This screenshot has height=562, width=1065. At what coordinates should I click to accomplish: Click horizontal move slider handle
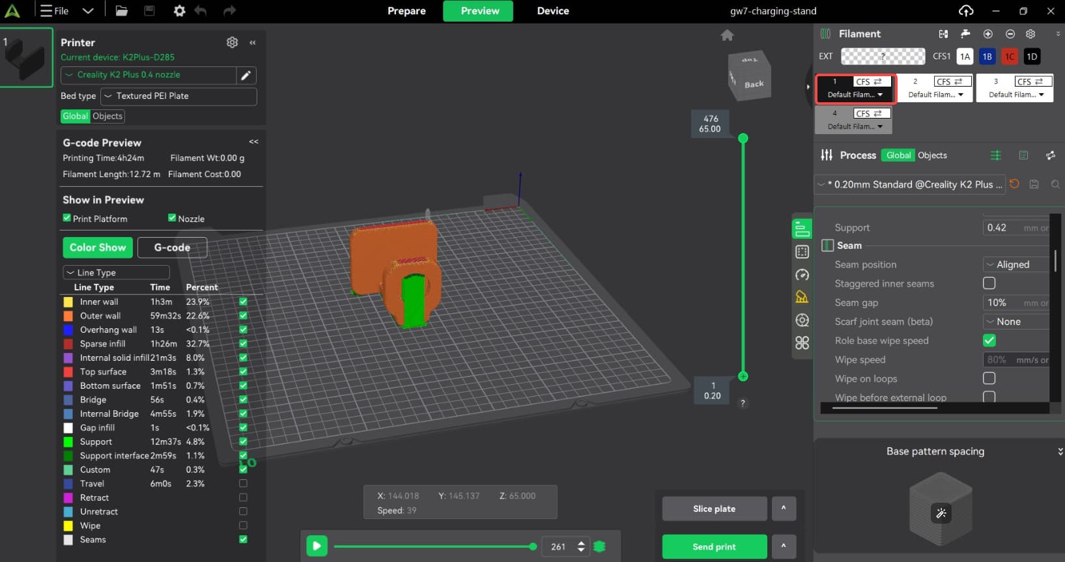tap(533, 546)
